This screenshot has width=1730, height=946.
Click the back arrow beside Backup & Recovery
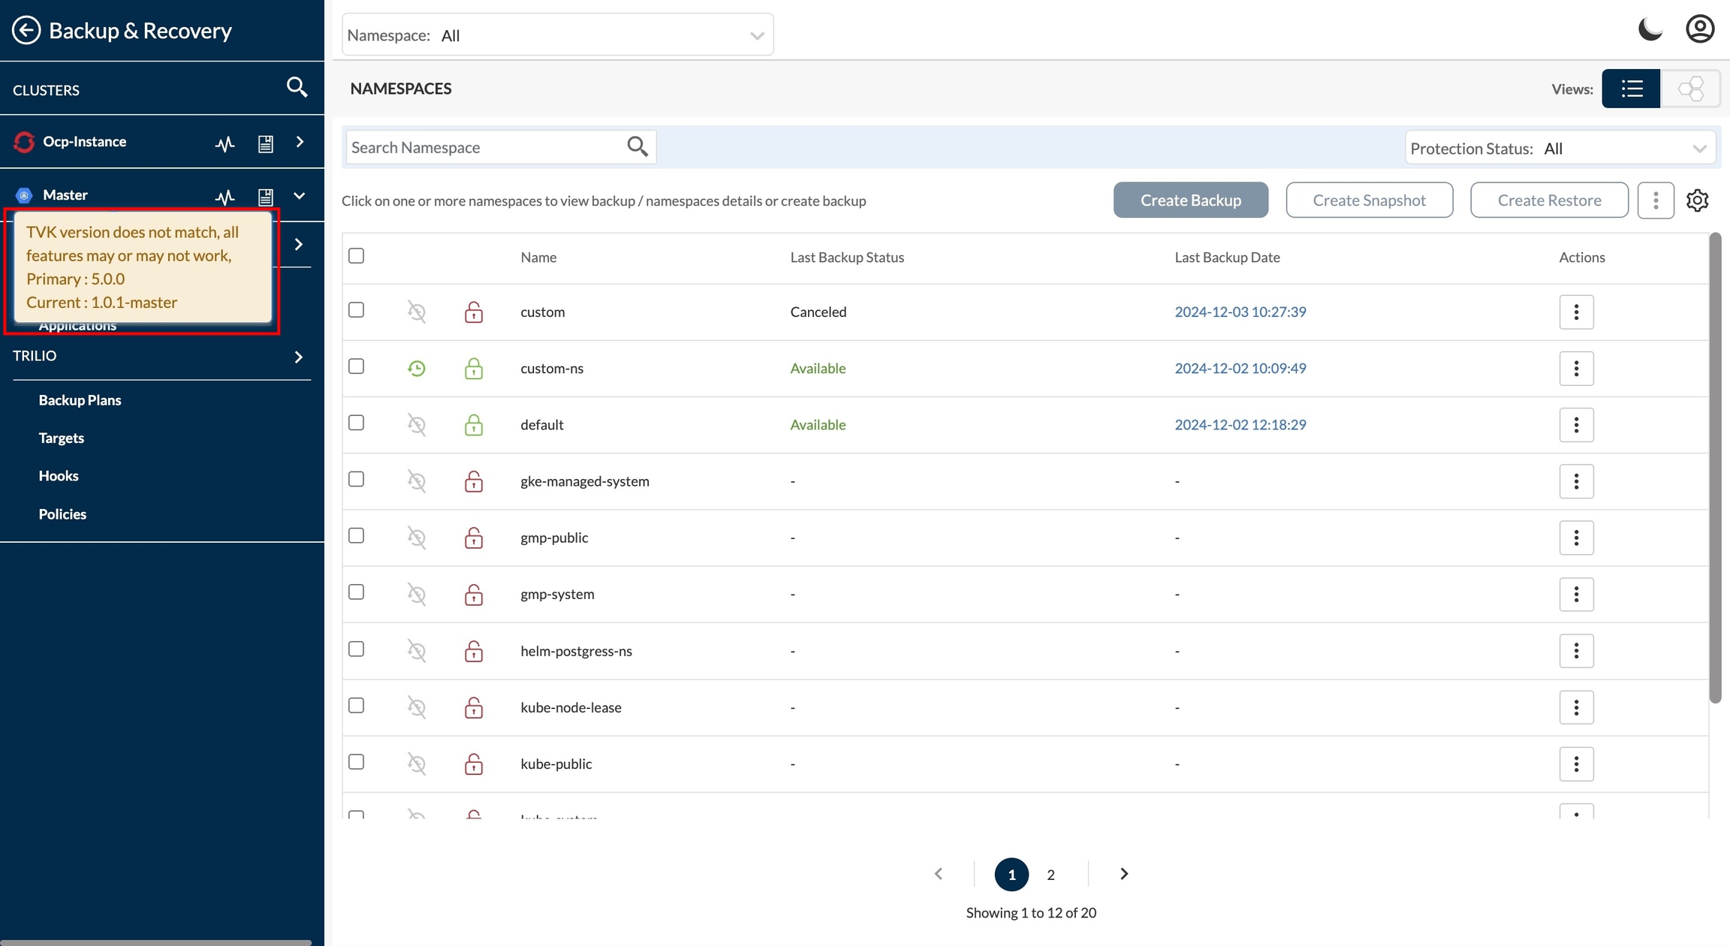click(26, 30)
